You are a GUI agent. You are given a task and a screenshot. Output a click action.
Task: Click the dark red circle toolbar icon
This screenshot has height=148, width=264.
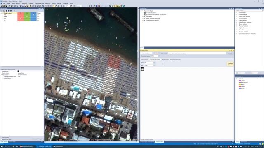tap(99, 6)
